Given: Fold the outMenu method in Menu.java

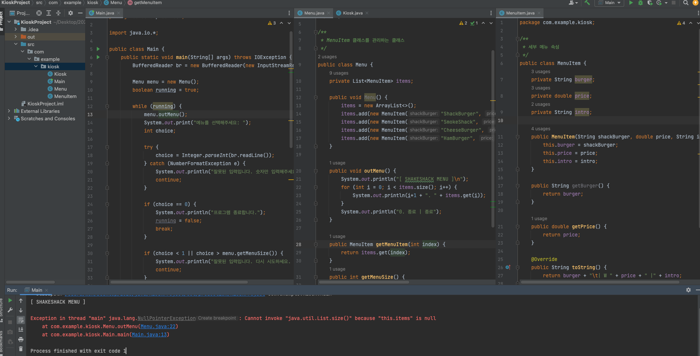Looking at the screenshot, I should [316, 171].
